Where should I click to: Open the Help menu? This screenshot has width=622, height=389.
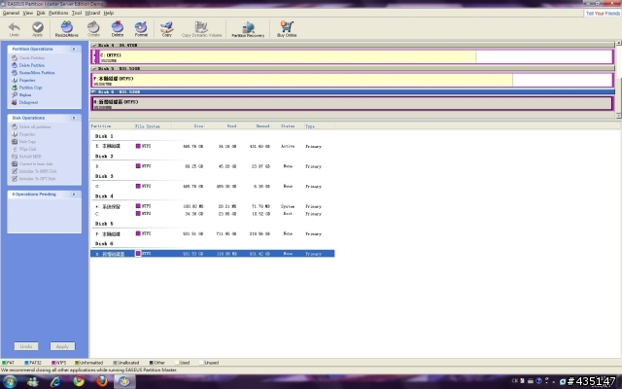tap(109, 13)
